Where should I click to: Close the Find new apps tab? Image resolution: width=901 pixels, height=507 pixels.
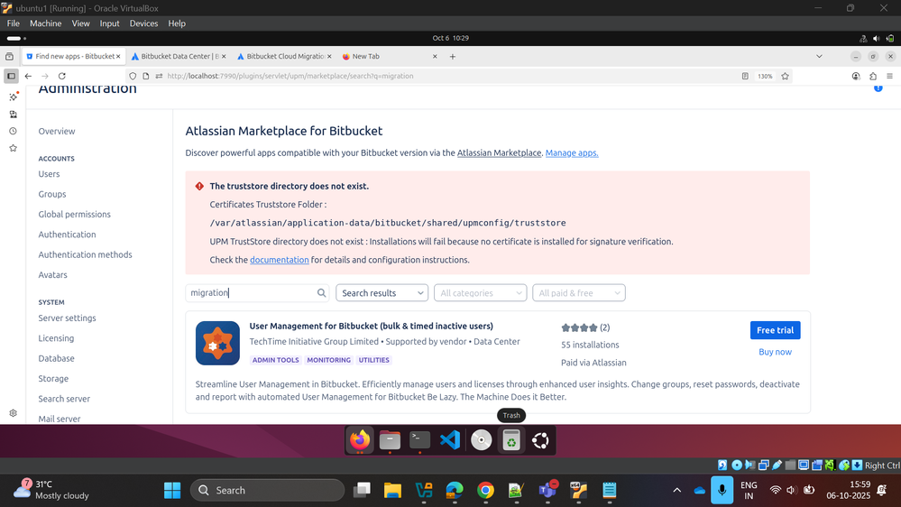tap(118, 56)
